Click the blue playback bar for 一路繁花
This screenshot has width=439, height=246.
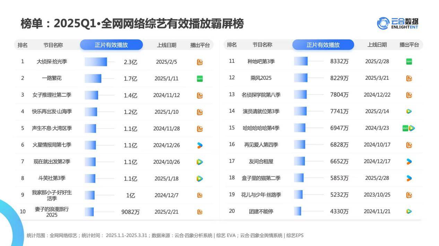tap(93, 78)
